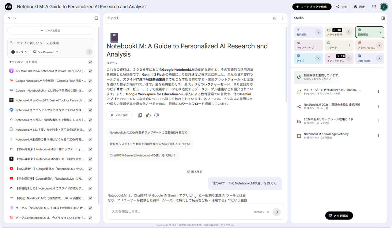Select the マインドマップ tile in Studio
Screen dimensions: 392x228
coord(308,45)
